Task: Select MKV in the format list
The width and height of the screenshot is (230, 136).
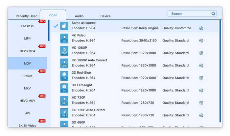Action: 27,88
